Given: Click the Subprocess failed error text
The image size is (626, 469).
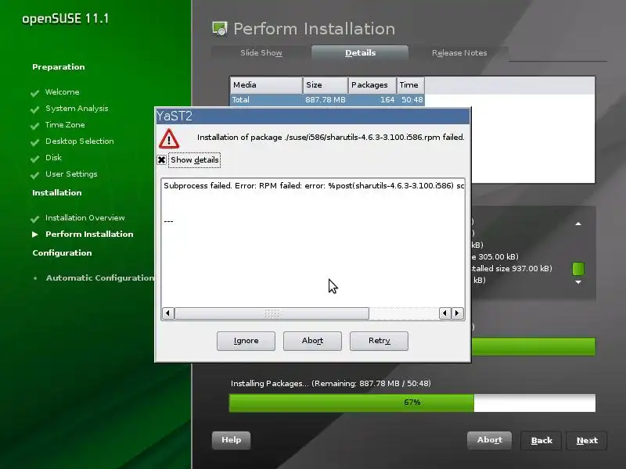Looking at the screenshot, I should (x=314, y=186).
